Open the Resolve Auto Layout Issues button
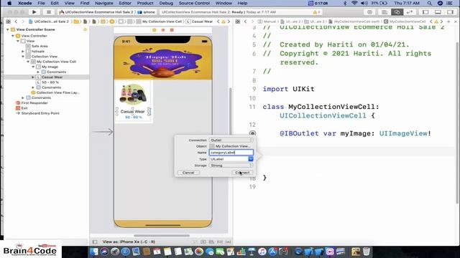 [228, 242]
